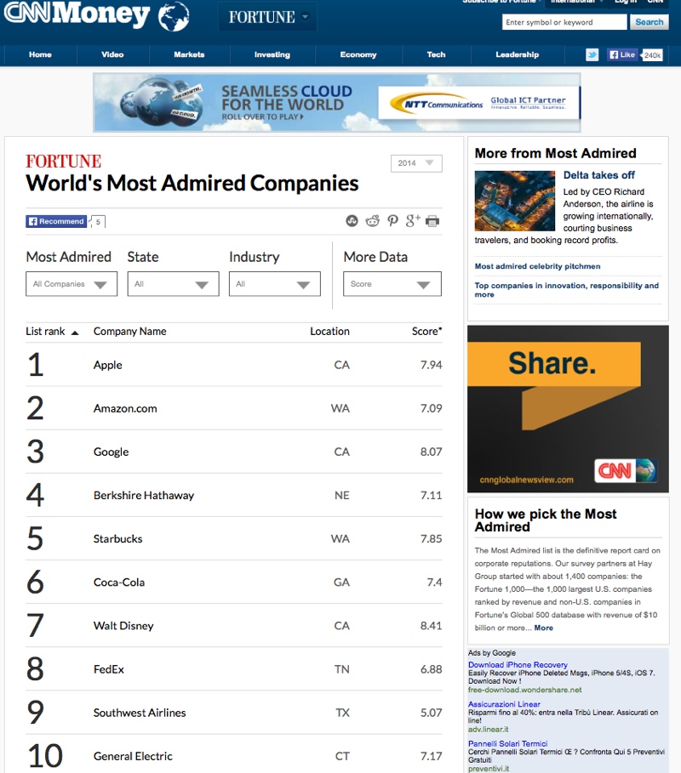Viewport: 681px width, 773px height.
Task: Click the 240k like count
Action: pos(652,55)
